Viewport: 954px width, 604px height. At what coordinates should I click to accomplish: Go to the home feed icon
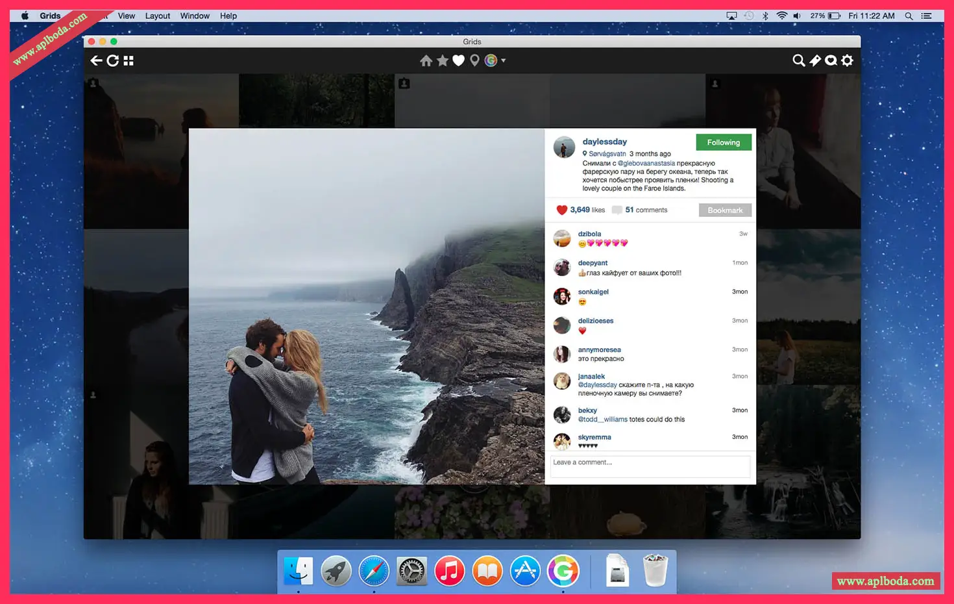[x=426, y=60]
